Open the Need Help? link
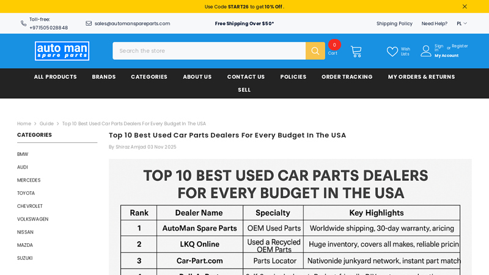 click(x=434, y=23)
